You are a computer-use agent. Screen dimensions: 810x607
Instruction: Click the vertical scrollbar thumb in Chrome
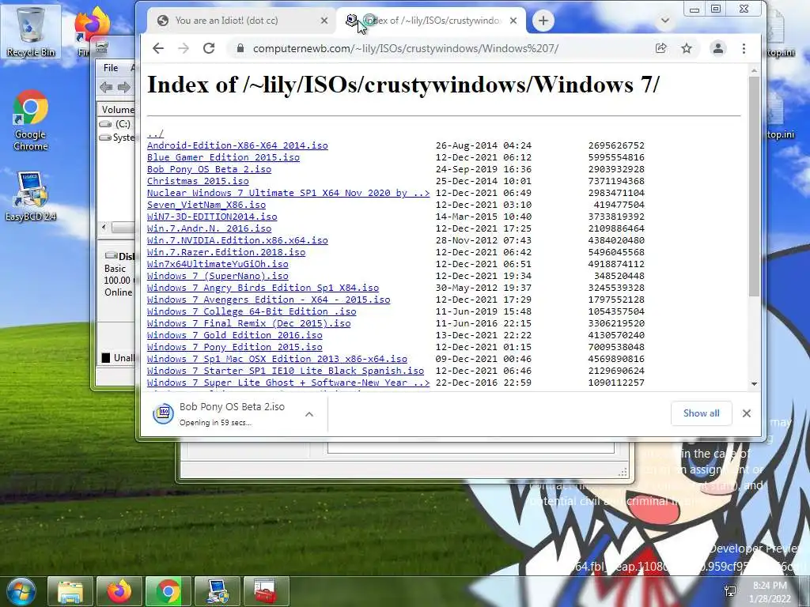click(x=754, y=186)
